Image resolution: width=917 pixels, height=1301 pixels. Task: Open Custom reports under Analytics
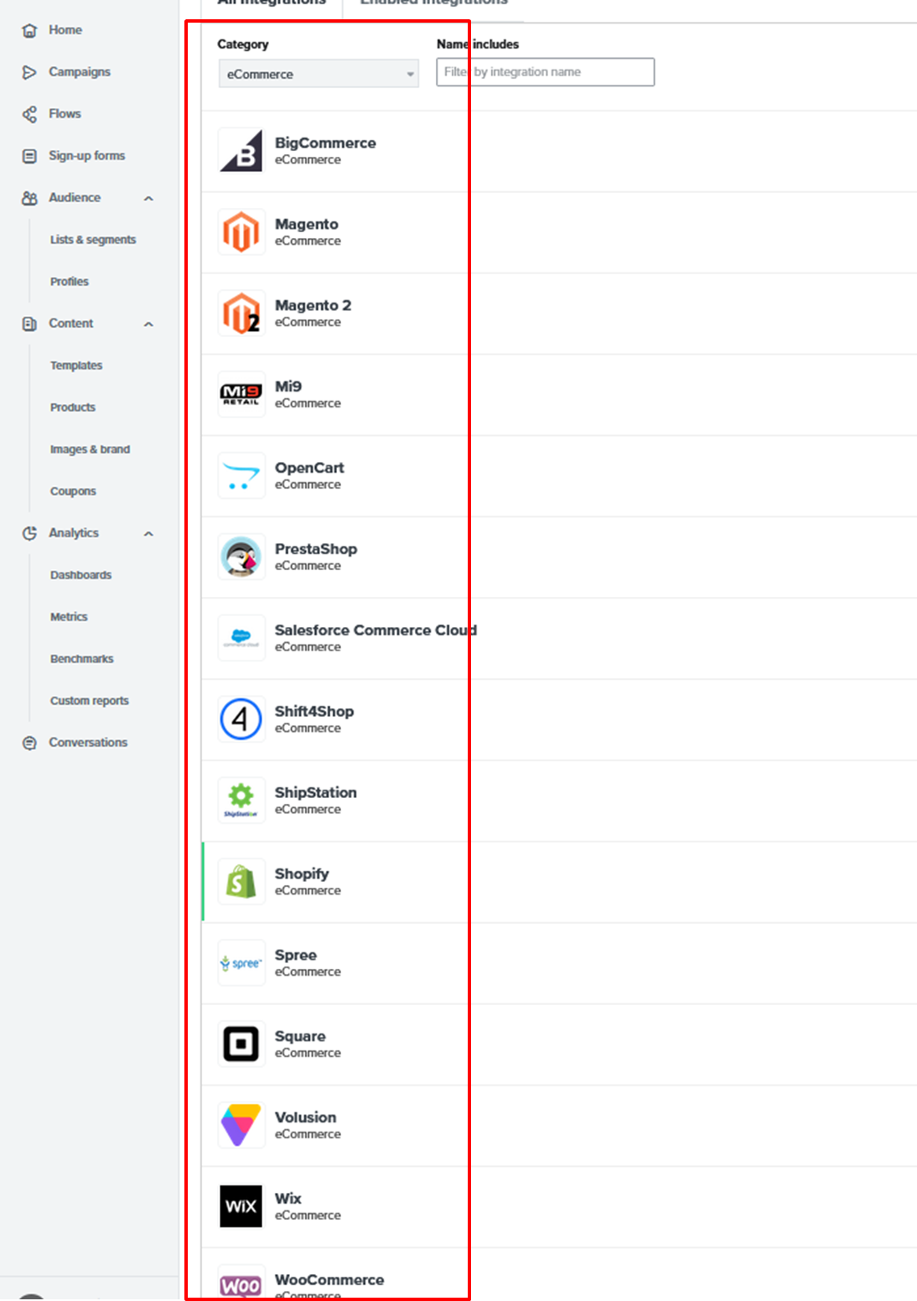click(89, 701)
